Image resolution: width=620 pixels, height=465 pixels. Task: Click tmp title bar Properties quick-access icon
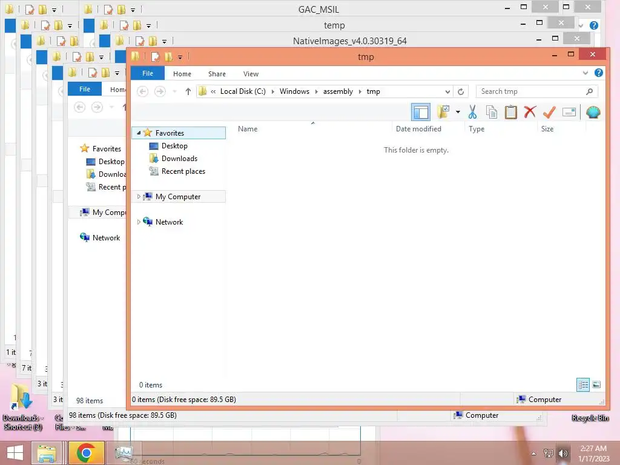(156, 57)
